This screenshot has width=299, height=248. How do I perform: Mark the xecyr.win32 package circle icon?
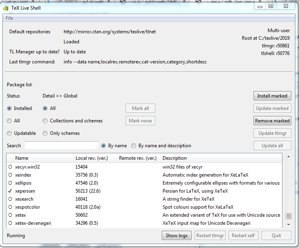tap(10, 167)
